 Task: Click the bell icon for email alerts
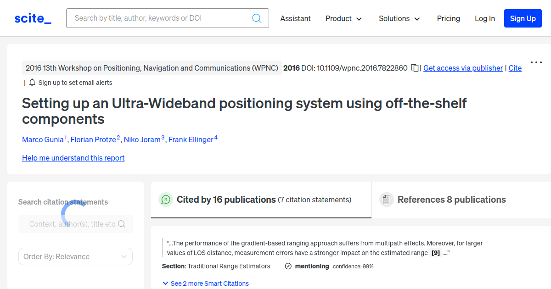31,83
